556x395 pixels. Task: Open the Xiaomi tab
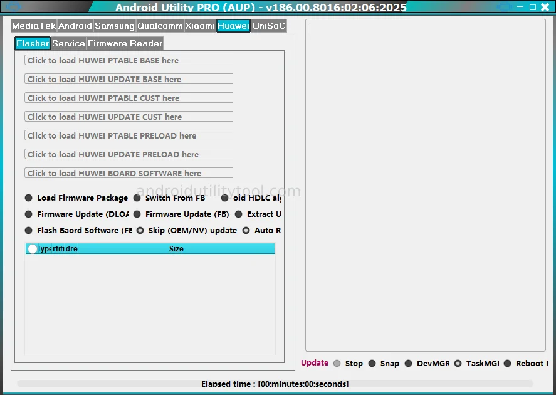(200, 26)
